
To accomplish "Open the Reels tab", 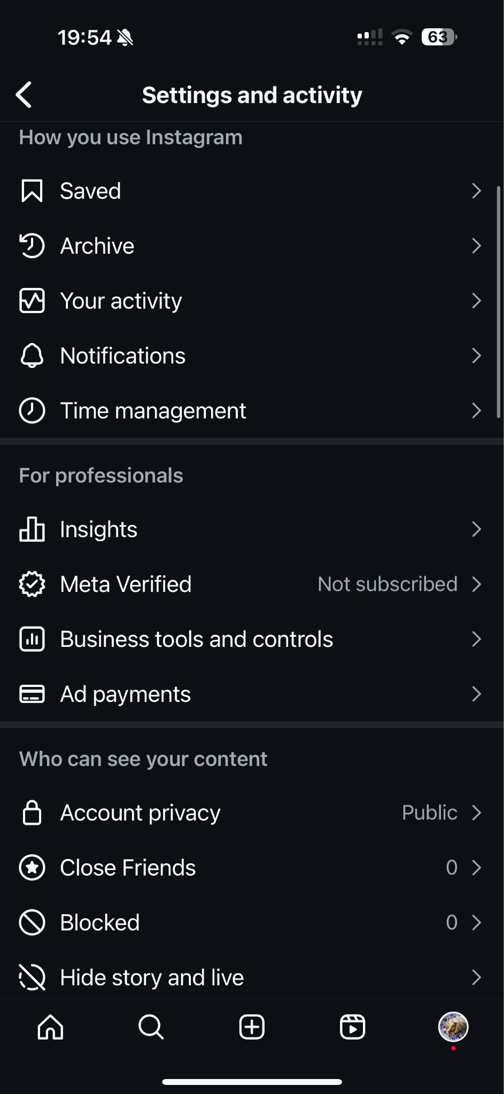I will (x=352, y=1027).
